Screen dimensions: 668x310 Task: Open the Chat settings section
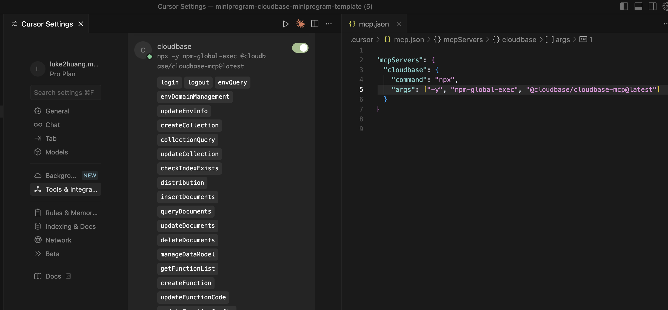tap(66, 125)
